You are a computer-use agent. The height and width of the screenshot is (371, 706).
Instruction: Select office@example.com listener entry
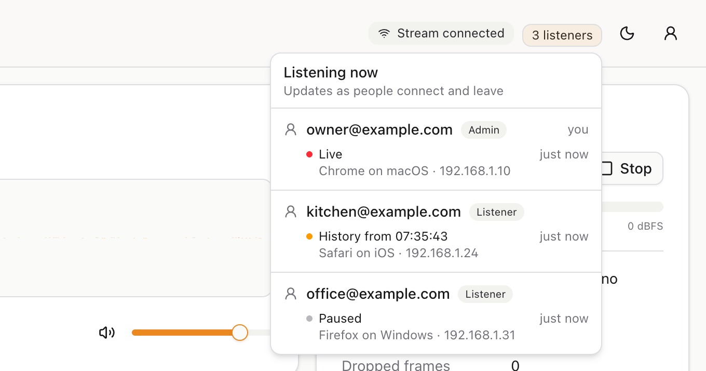tap(436, 313)
